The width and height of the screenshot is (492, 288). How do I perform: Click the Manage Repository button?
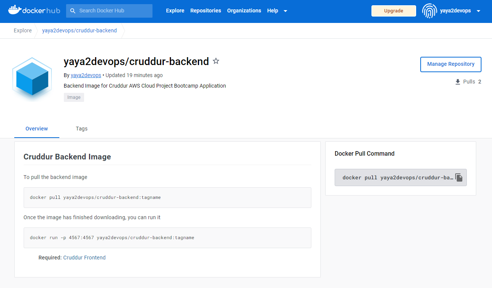[451, 64]
